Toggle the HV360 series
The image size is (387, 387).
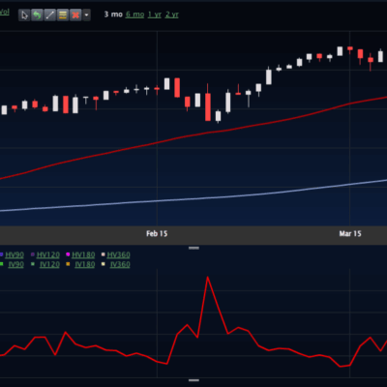point(118,254)
